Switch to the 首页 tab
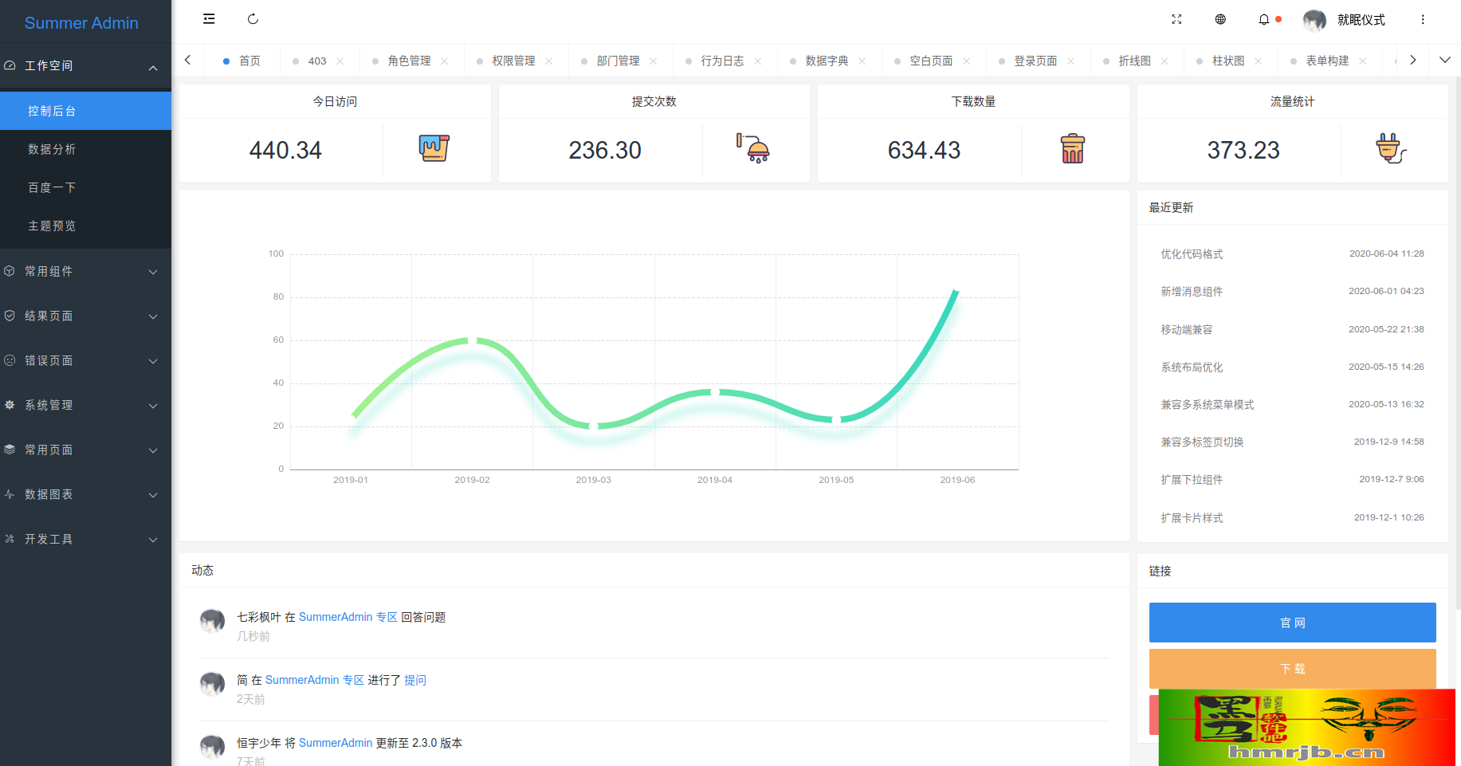1461x766 pixels. 242,61
